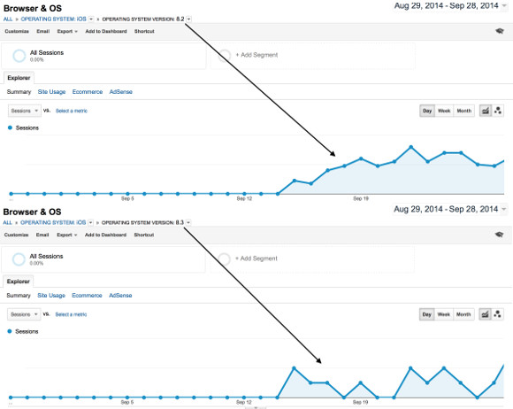
Task: Click the graduation cap icon in top report
Action: 499,31
